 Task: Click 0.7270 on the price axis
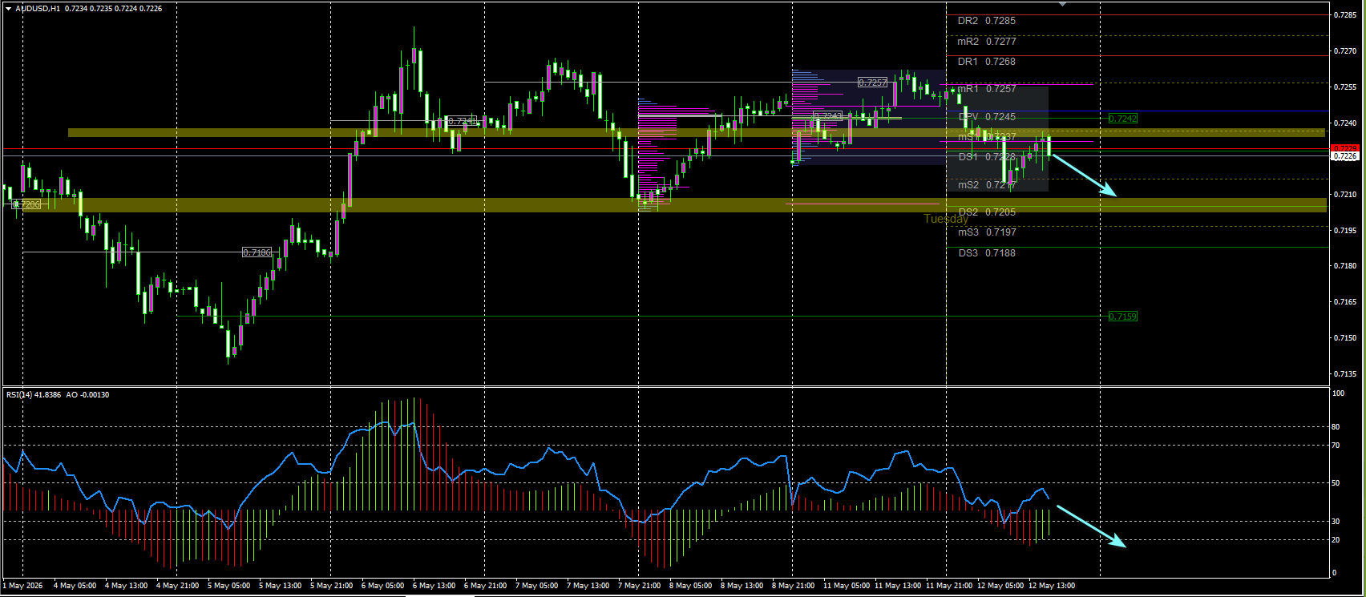[x=1345, y=51]
